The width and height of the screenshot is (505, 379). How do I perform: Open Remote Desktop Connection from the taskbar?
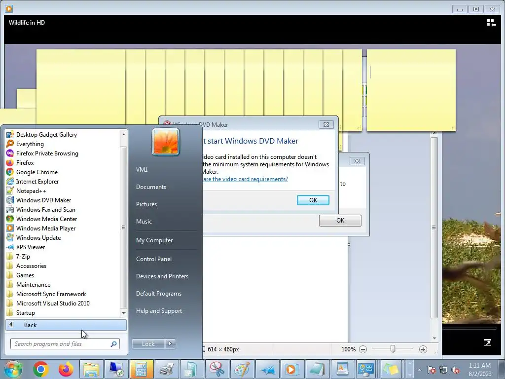click(116, 369)
